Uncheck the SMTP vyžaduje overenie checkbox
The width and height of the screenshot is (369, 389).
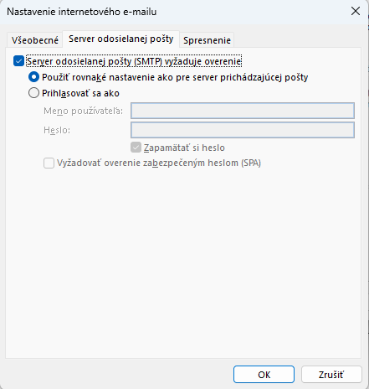click(18, 61)
